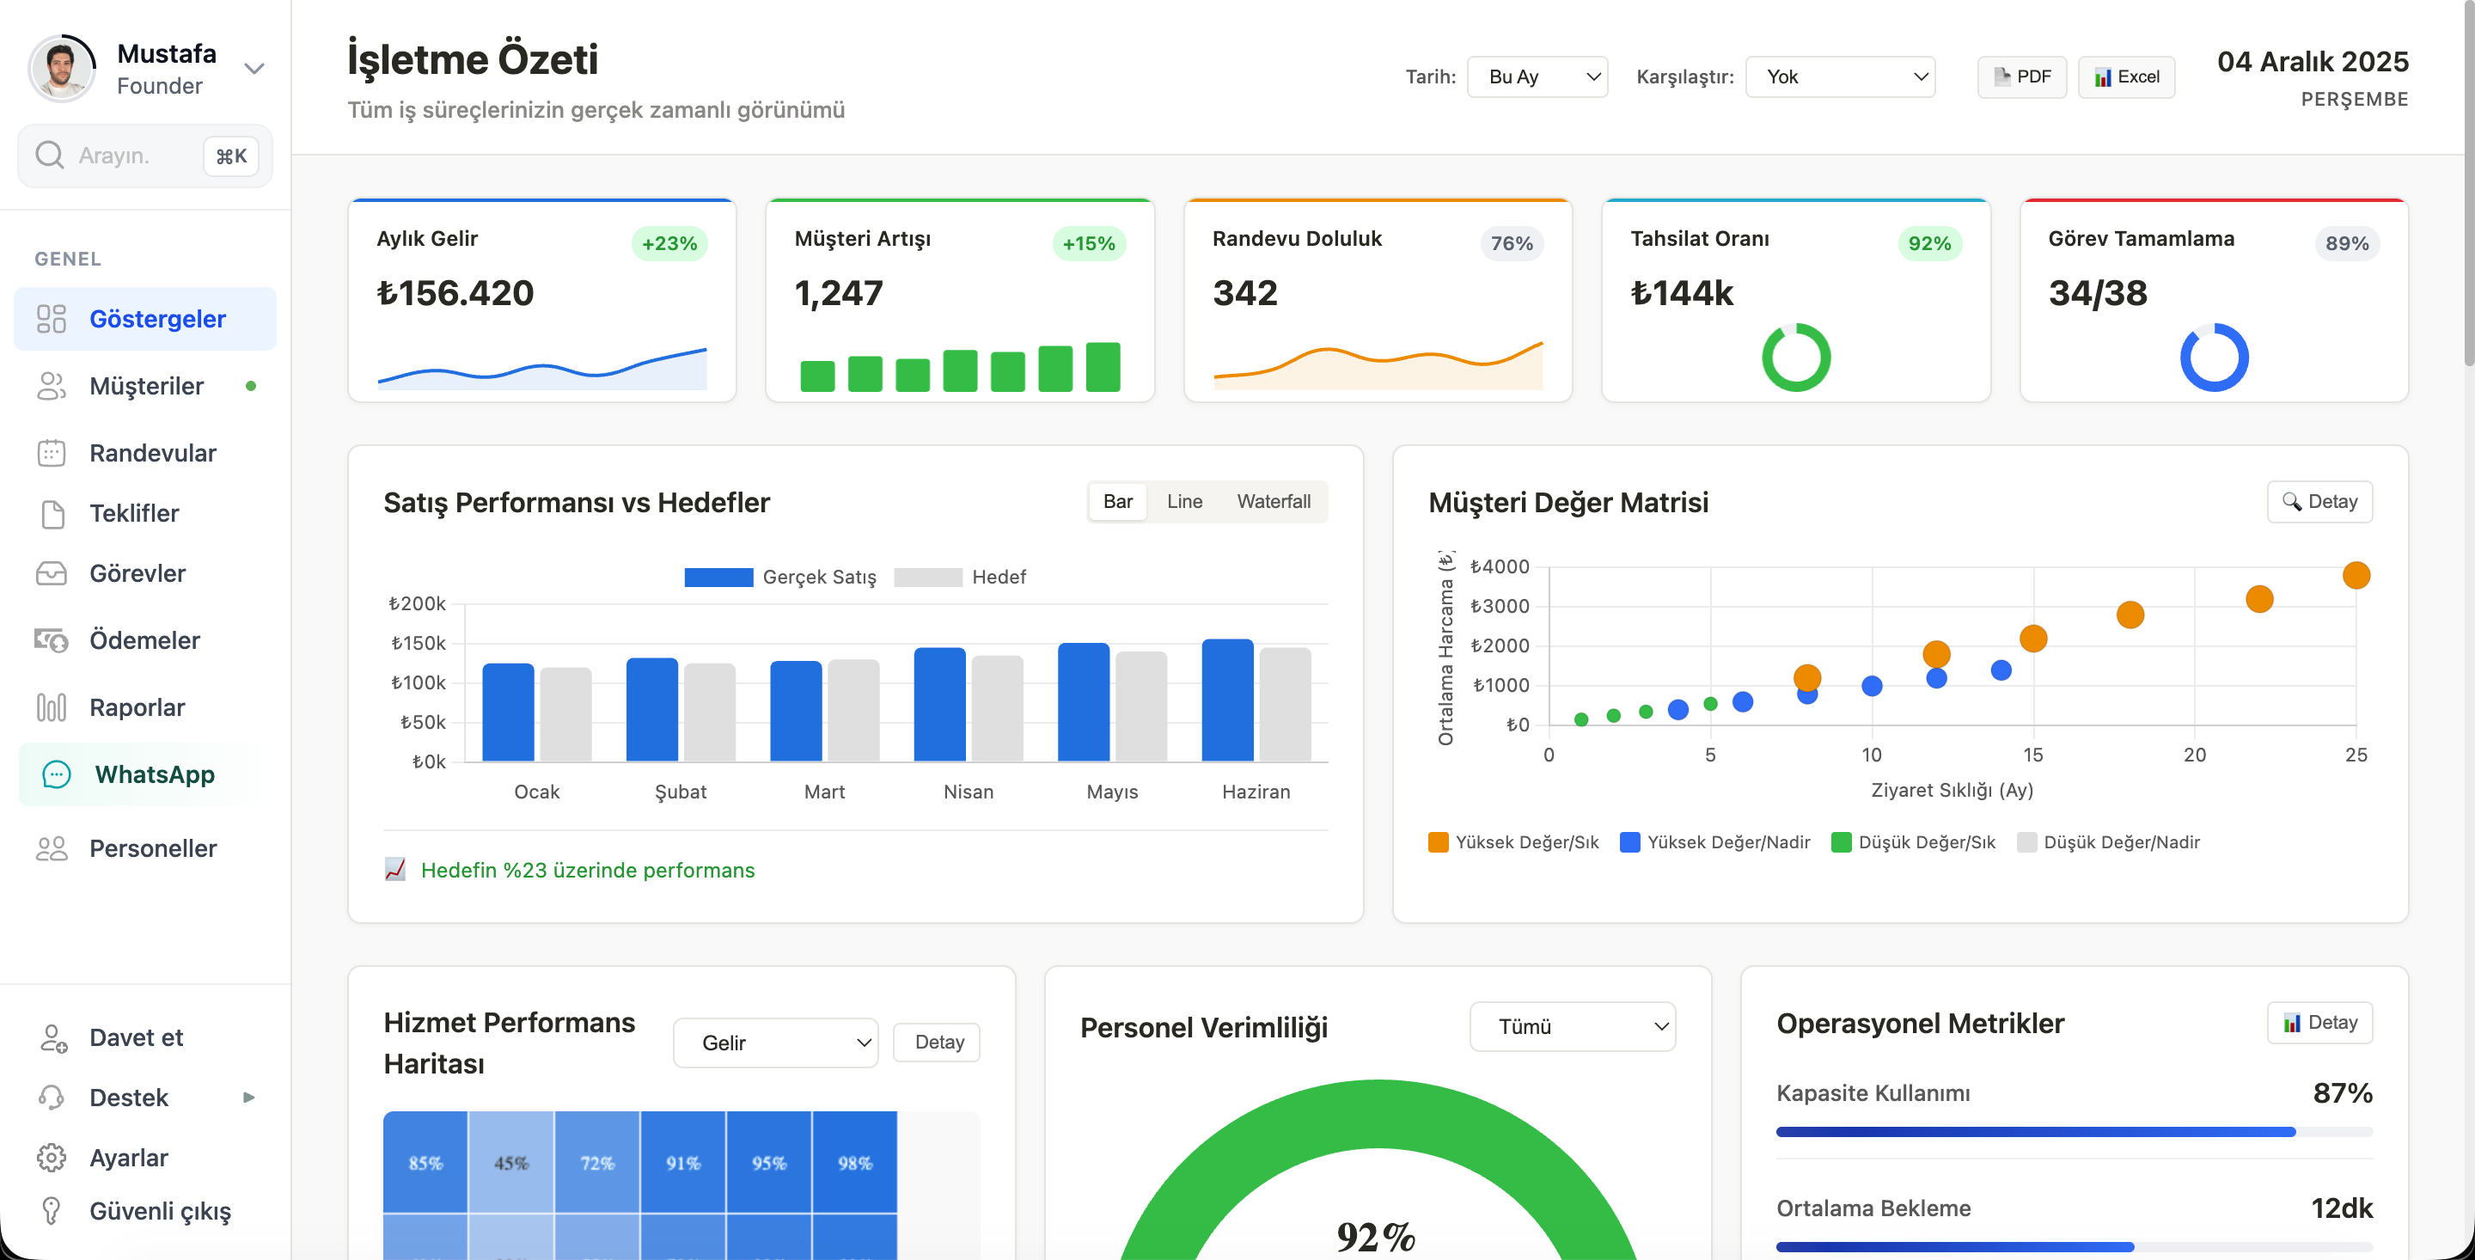
Task: Open the Teklifler document icon
Action: 52,513
